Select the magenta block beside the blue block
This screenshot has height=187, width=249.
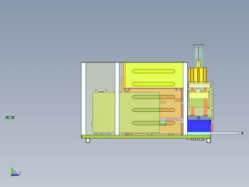click(212, 128)
